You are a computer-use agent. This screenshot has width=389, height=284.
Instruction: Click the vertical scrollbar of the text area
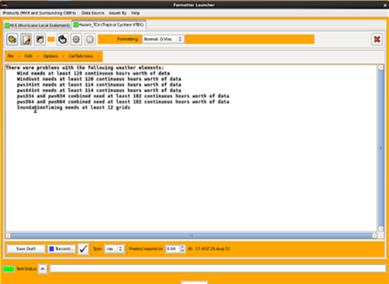381,148
